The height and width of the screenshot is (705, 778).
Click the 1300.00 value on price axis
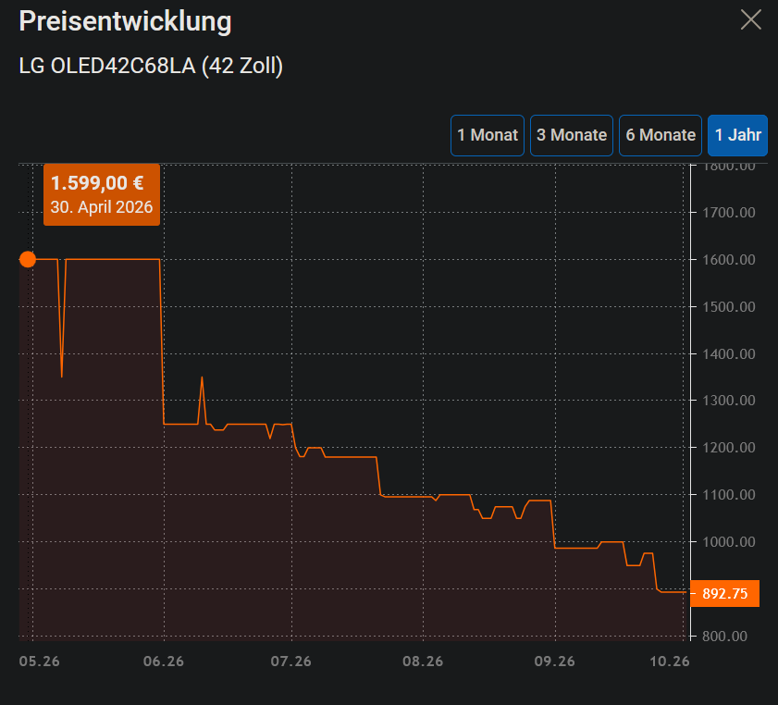click(729, 401)
